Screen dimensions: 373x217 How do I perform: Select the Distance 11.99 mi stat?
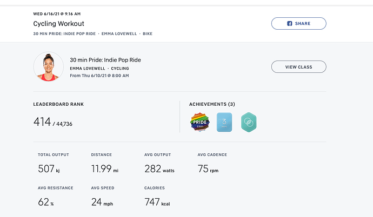[x=104, y=169]
